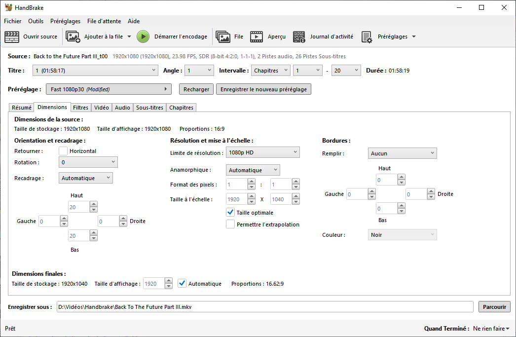The image size is (516, 337).
Task: Open the Limite de résolution dropdown
Action: click(x=262, y=152)
